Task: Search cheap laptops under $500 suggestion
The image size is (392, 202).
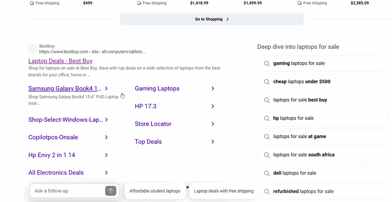Action: [x=323, y=82]
